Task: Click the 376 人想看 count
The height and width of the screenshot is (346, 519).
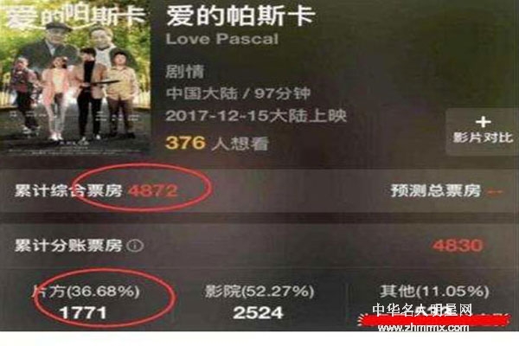Action: point(217,144)
